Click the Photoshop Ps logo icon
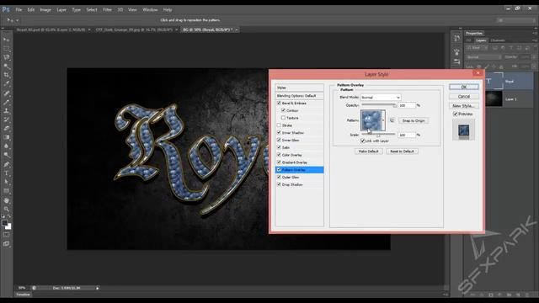 (x=6, y=9)
